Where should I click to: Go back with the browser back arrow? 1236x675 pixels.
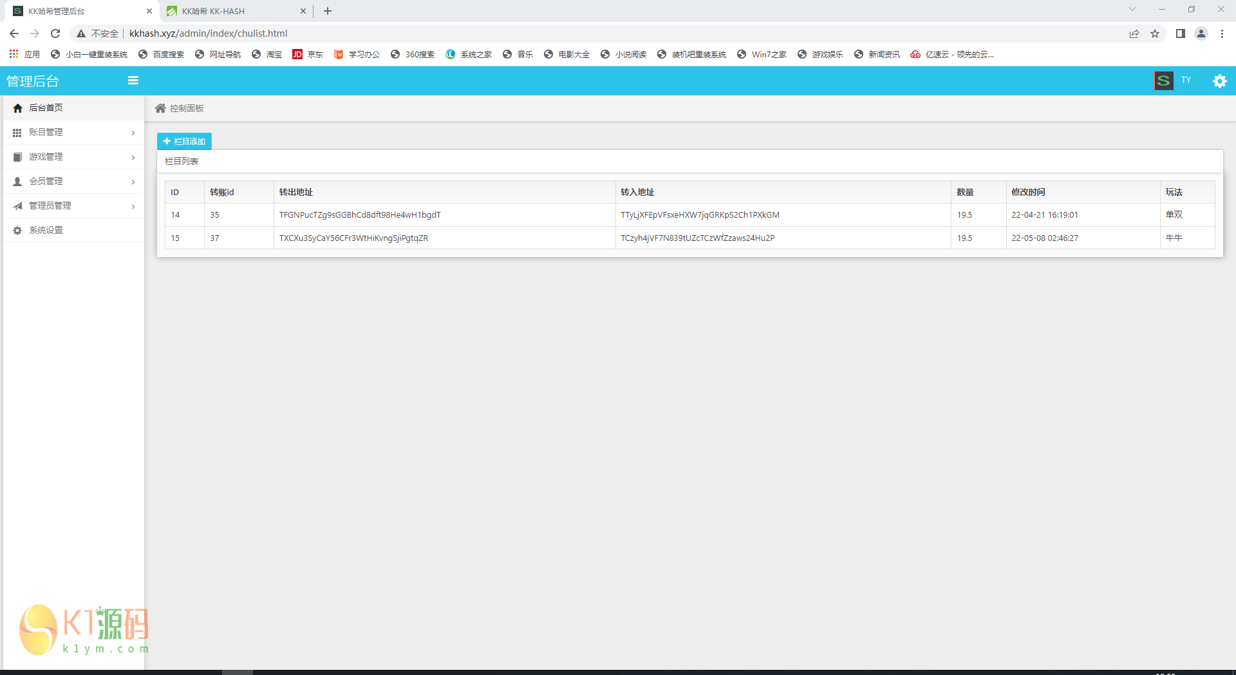(x=14, y=33)
